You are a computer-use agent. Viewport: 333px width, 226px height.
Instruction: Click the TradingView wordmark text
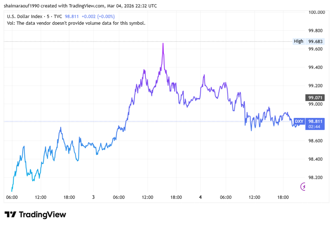pos(42,215)
